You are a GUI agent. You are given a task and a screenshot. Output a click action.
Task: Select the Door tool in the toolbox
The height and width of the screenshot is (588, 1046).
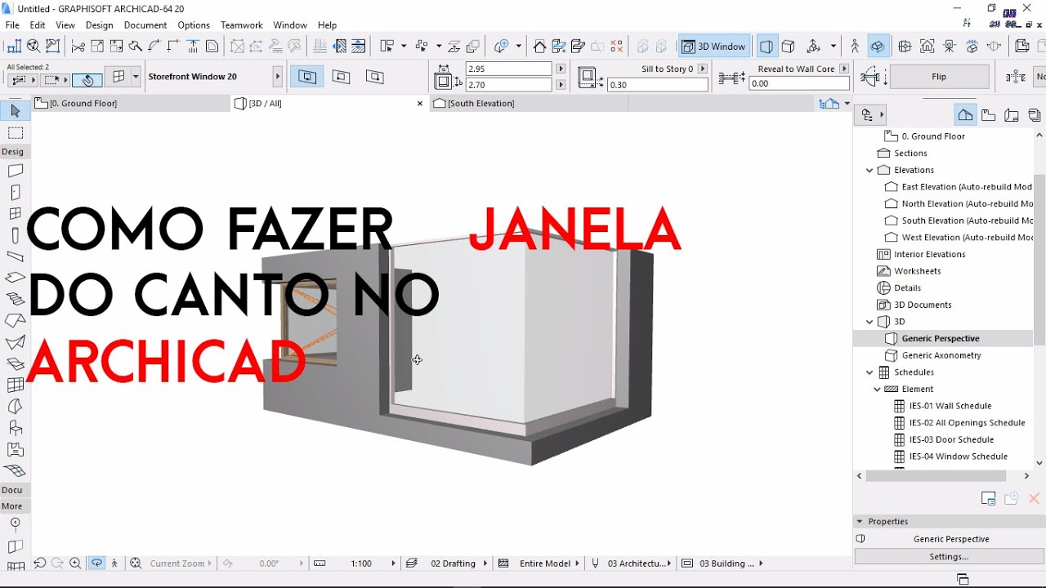pos(15,193)
